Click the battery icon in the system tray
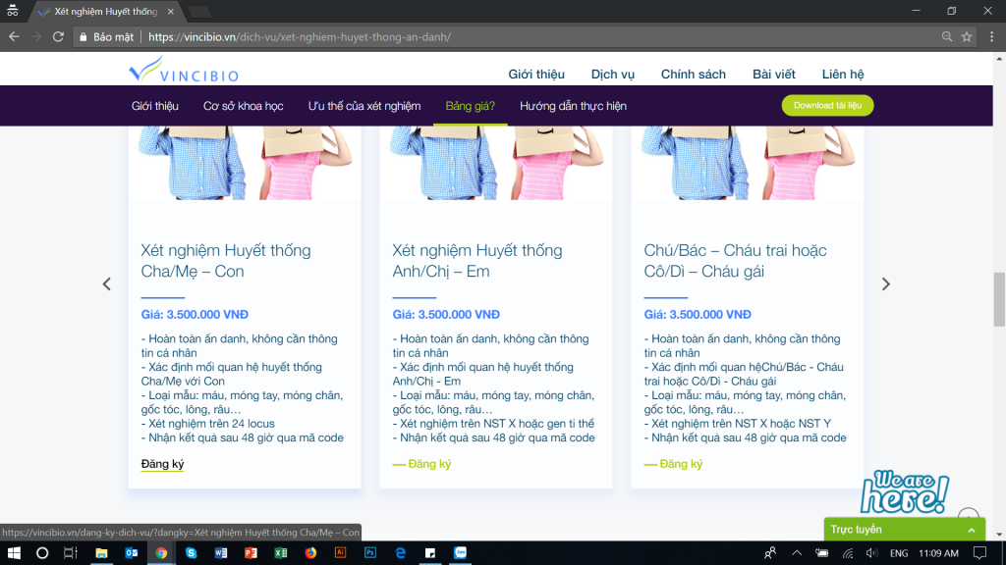Screen dimensions: 1006x565 pos(822,553)
